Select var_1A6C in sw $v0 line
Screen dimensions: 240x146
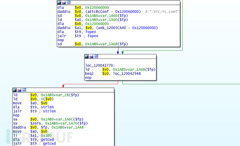[64, 119]
